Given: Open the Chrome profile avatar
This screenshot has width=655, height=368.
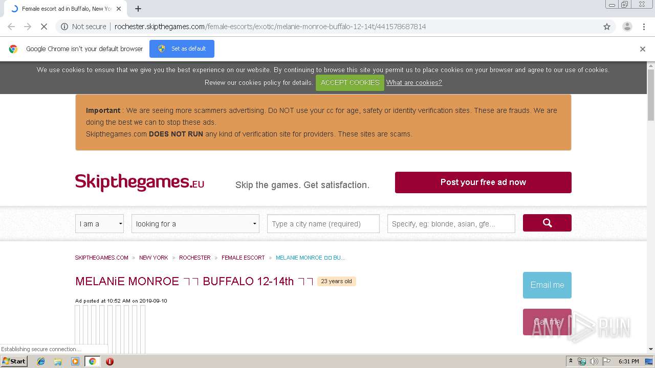Looking at the screenshot, I should [x=627, y=27].
